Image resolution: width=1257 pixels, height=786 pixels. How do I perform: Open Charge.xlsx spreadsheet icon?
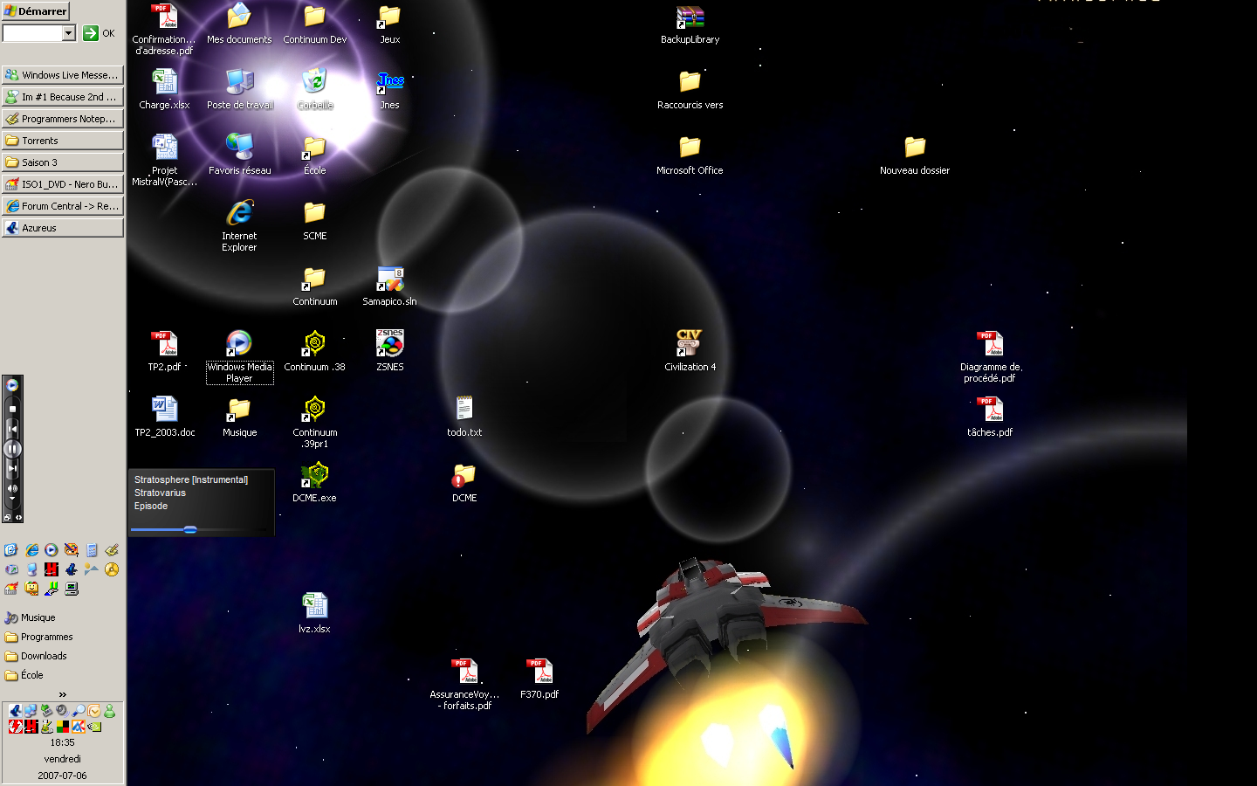coord(164,89)
